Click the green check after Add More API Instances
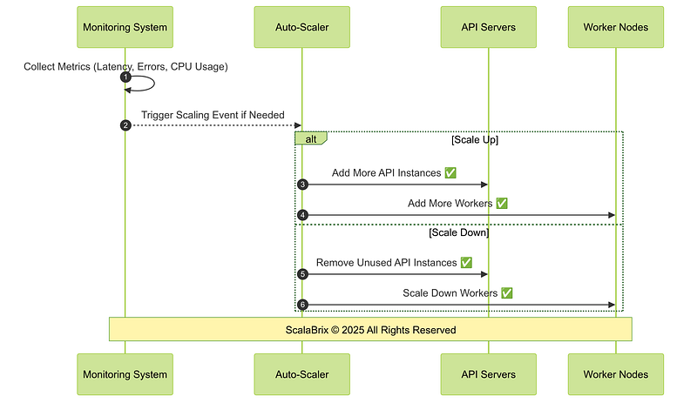This screenshot has height=403, width=697. click(450, 173)
